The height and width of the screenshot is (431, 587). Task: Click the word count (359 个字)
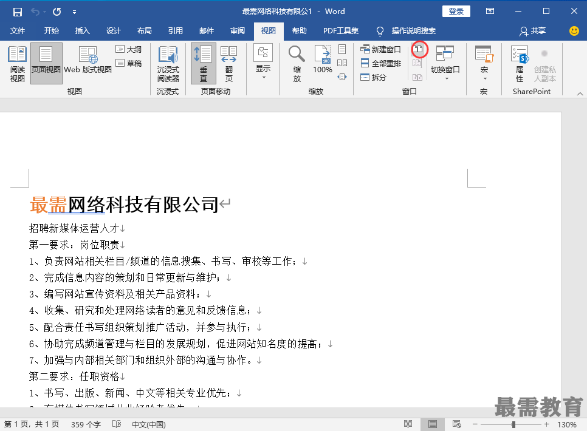pyautogui.click(x=86, y=424)
